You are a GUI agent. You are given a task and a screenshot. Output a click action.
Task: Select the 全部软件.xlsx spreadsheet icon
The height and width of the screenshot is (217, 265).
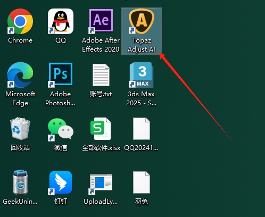101,129
